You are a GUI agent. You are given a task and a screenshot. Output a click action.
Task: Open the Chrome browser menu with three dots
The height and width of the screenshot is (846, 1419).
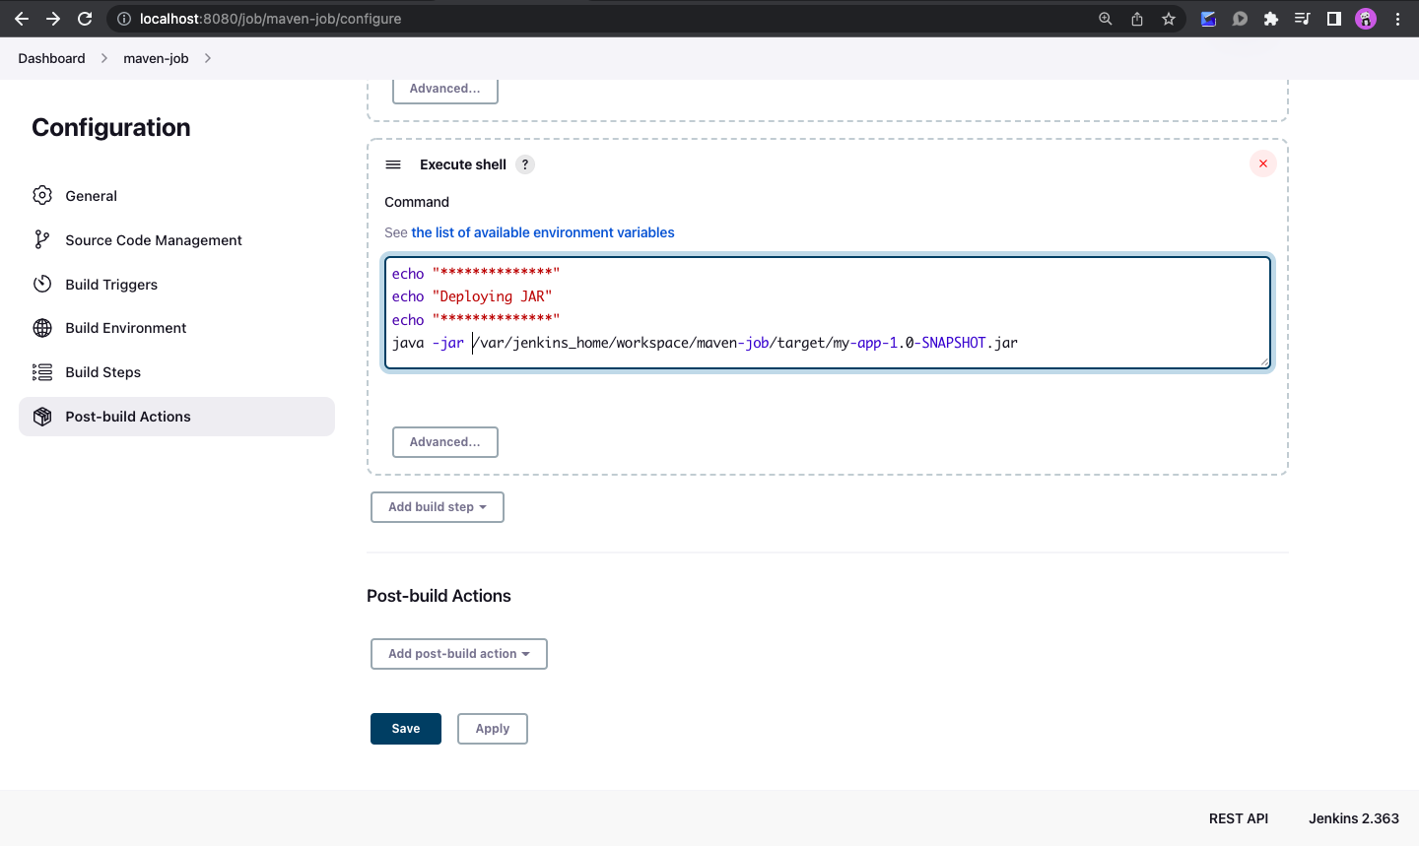1398,18
